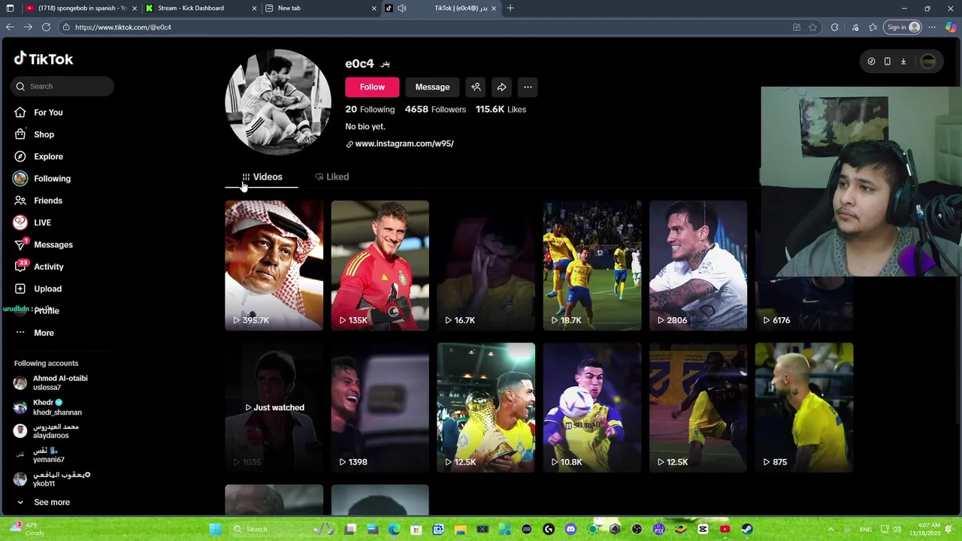Click the browser Sign in button
962x541 pixels.
click(903, 27)
